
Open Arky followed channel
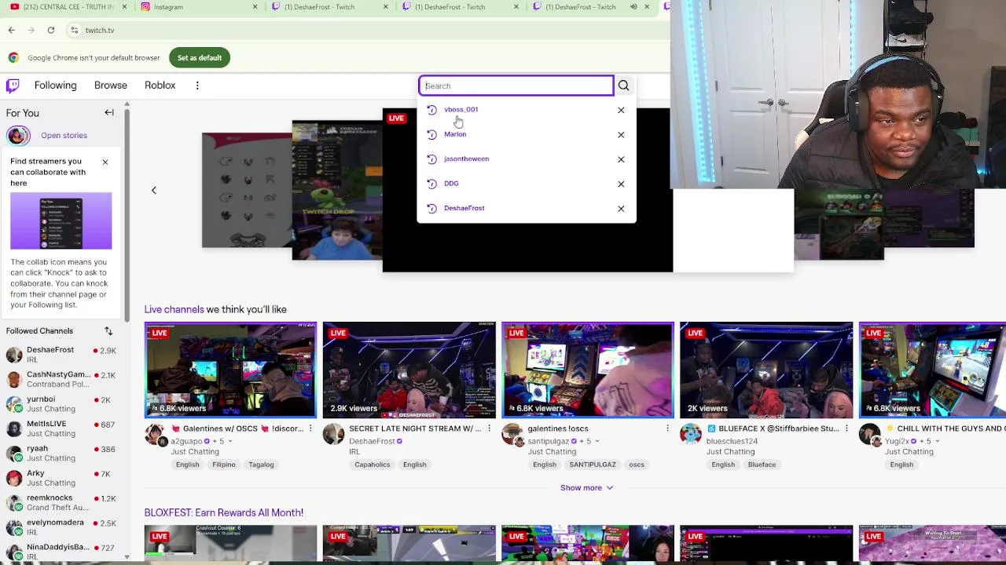pos(61,478)
